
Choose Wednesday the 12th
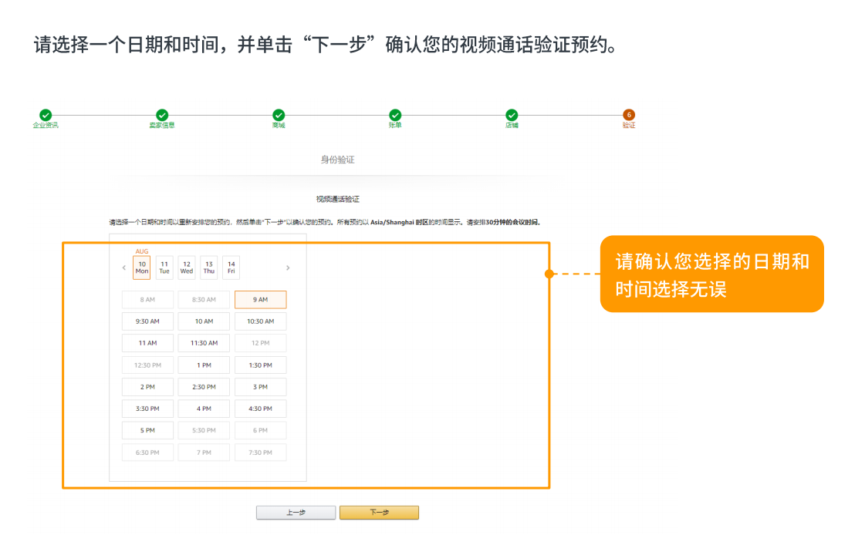pos(187,267)
